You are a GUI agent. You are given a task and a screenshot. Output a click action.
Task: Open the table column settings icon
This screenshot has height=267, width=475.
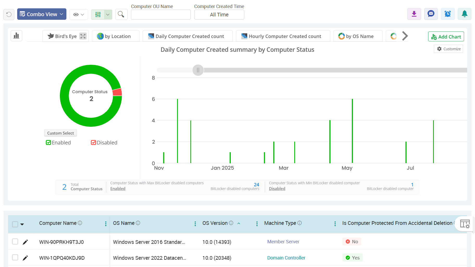click(x=465, y=224)
